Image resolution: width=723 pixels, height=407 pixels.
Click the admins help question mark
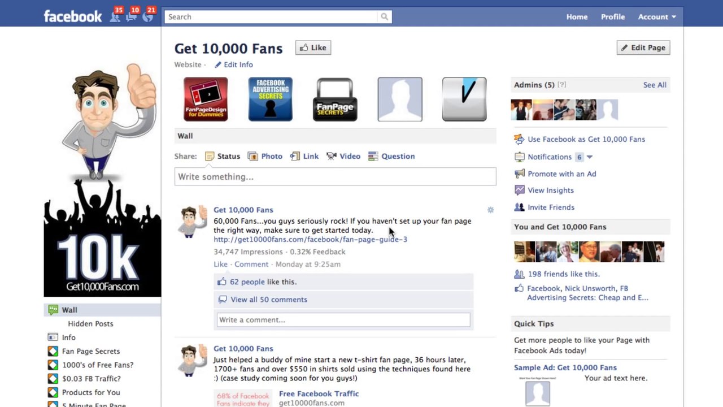point(561,85)
